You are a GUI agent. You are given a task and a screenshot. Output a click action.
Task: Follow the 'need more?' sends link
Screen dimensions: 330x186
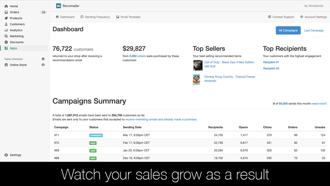[319, 103]
